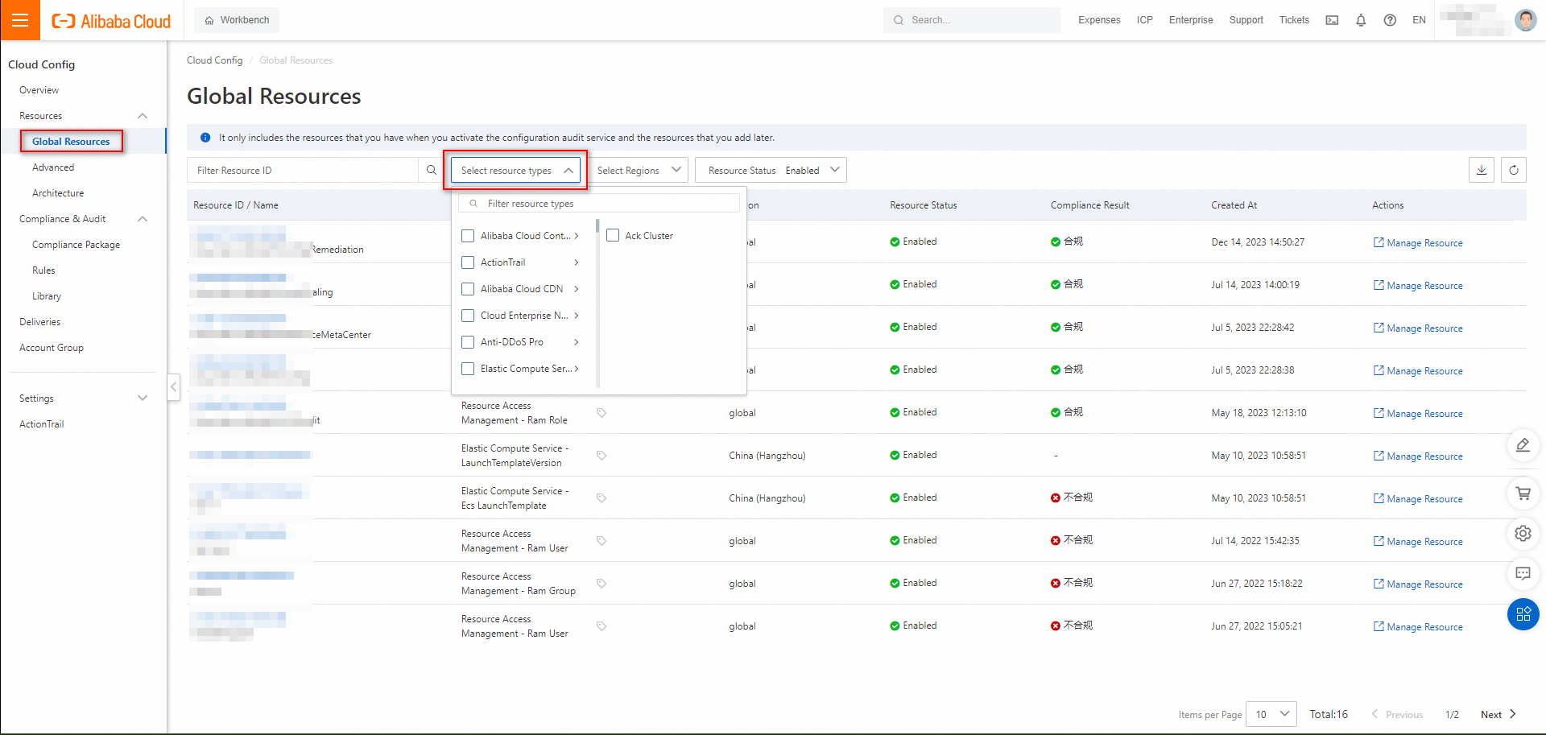Focus the top Search box

[972, 20]
